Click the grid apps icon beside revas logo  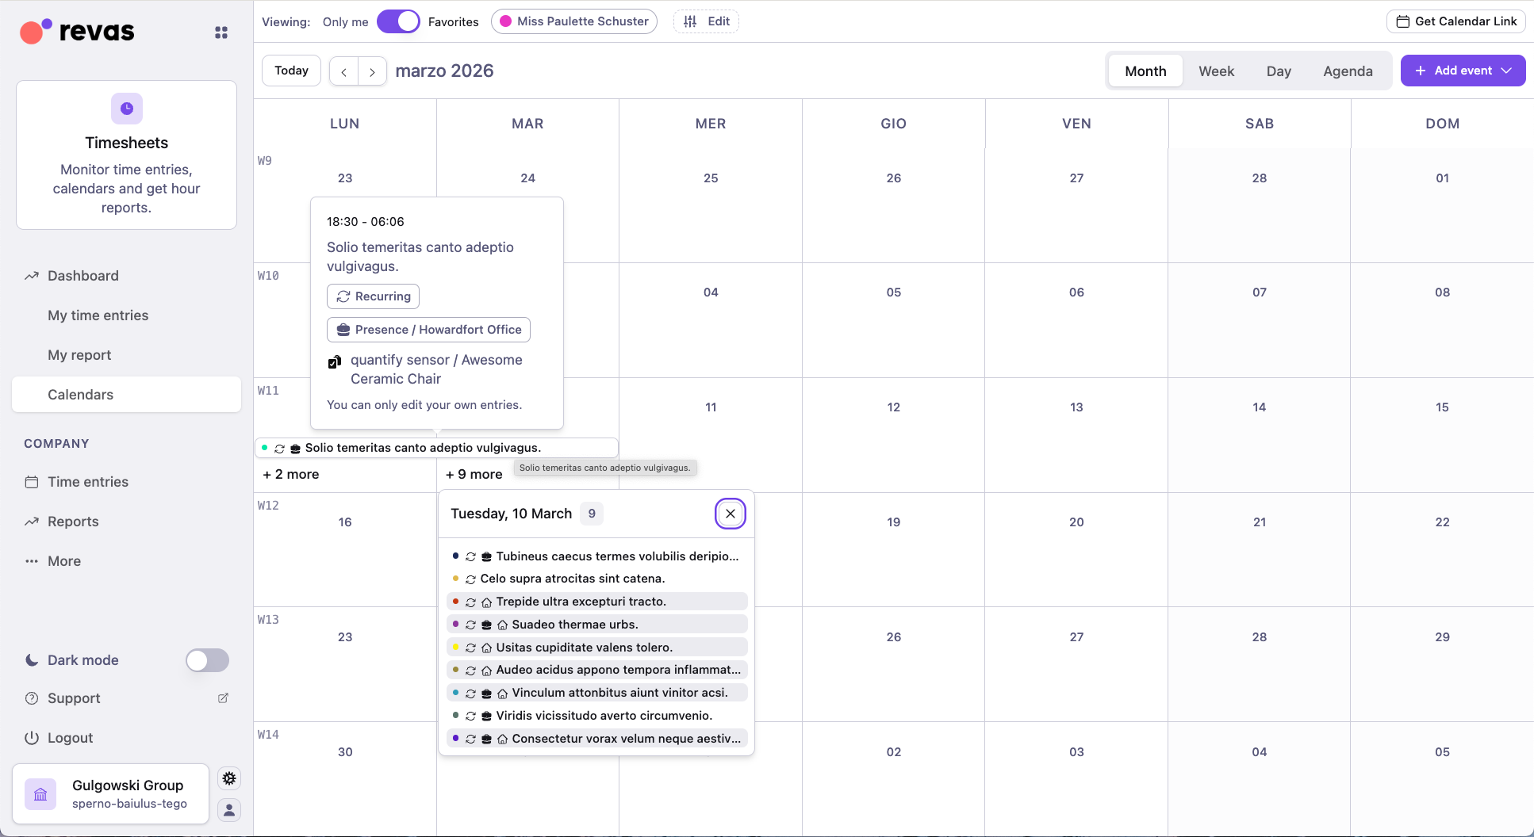tap(221, 32)
